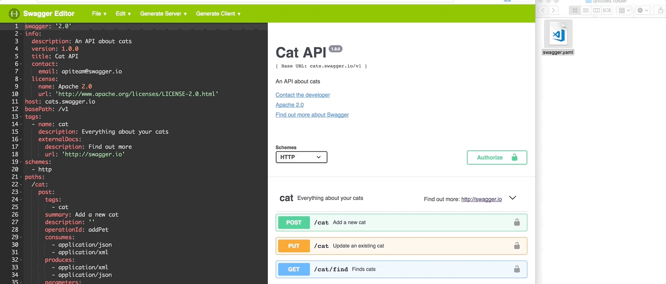The height and width of the screenshot is (284, 666).
Task: Fold the contact block at line 6
Action: [21, 64]
